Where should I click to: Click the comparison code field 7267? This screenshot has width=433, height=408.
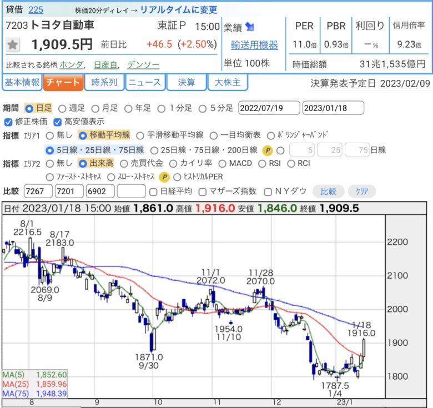tap(38, 192)
